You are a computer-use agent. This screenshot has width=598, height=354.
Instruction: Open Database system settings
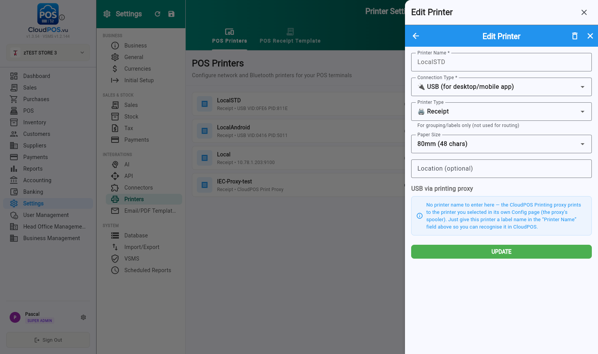[x=144, y=235]
